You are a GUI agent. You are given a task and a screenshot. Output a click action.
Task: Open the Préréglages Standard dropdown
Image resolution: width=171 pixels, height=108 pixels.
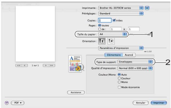[121, 14]
